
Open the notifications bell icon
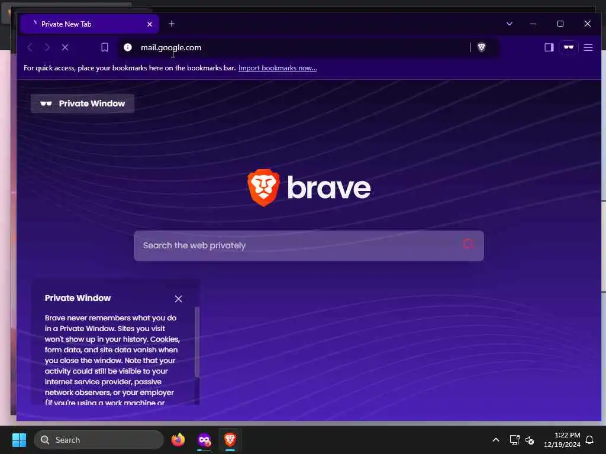click(589, 440)
